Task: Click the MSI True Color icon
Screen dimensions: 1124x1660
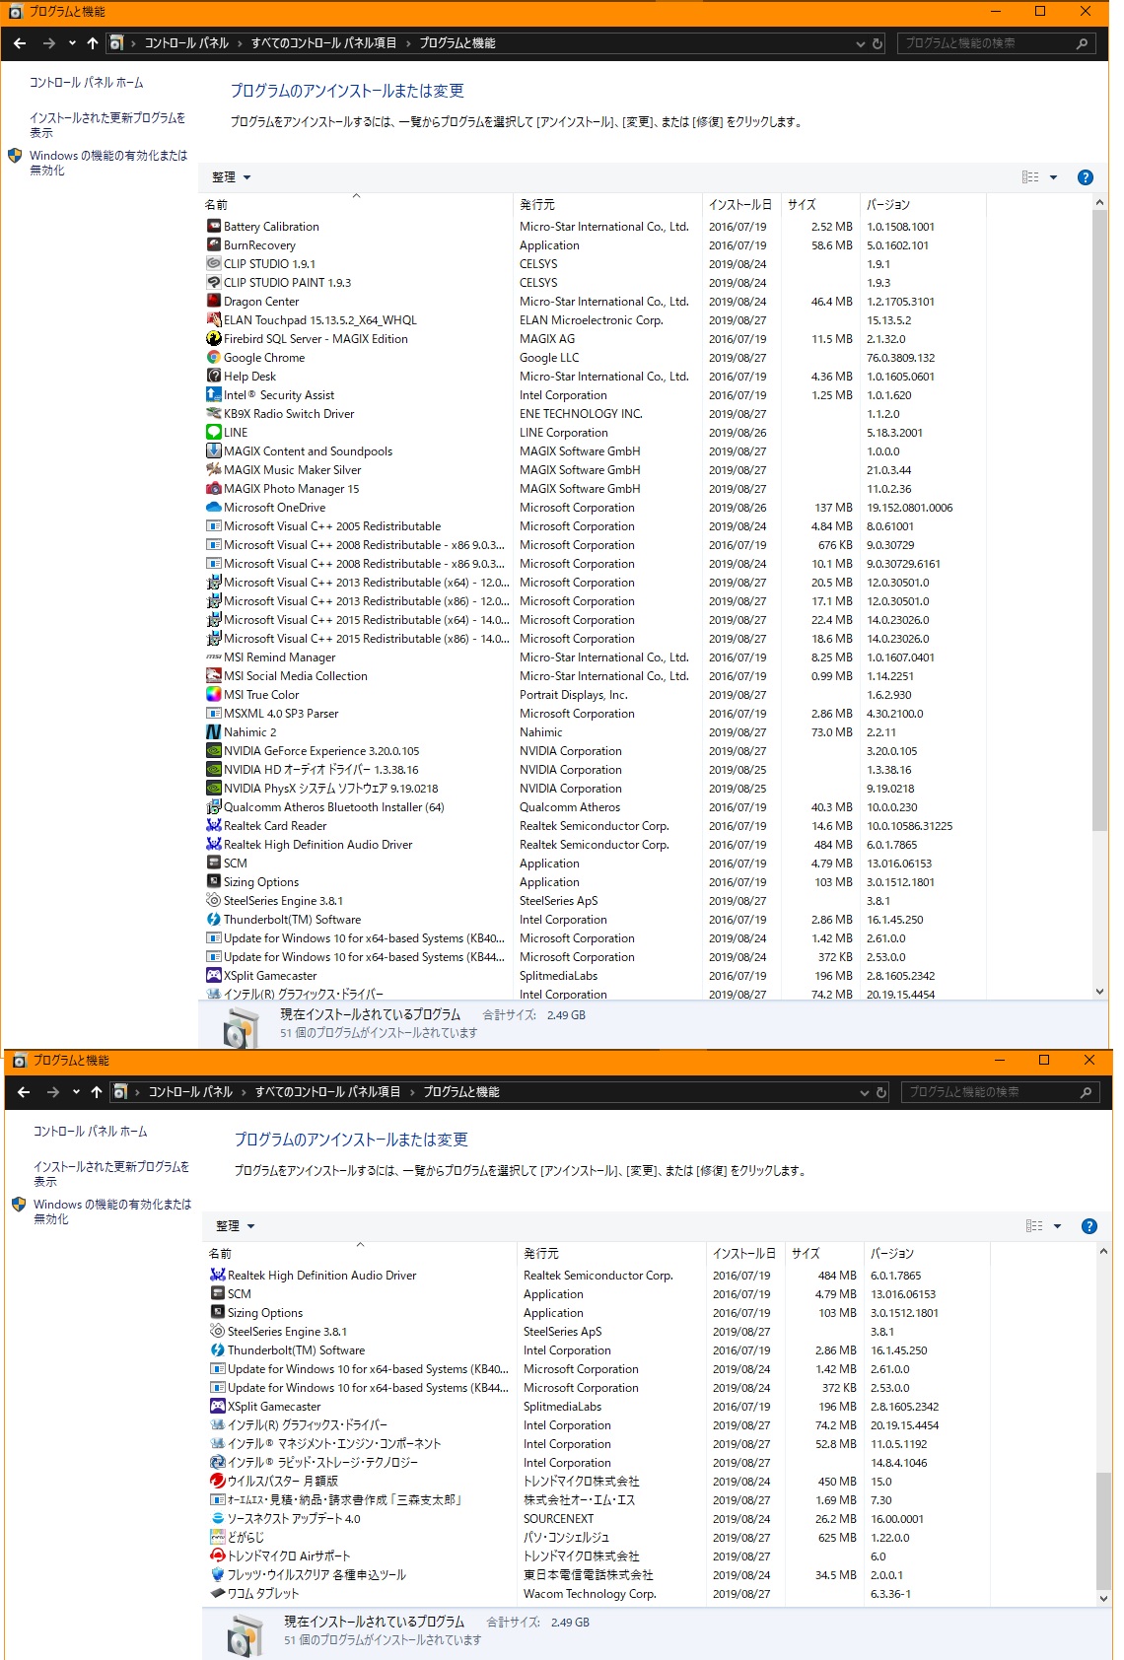Action: tap(213, 695)
